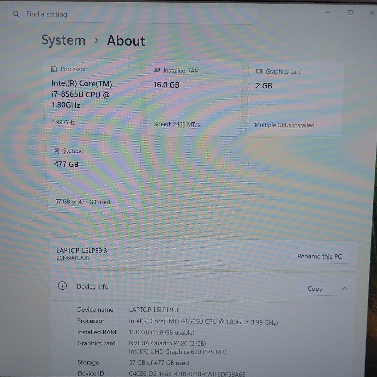The width and height of the screenshot is (377, 377).
Task: Click model number 20N6001UUS
Action: [73, 258]
